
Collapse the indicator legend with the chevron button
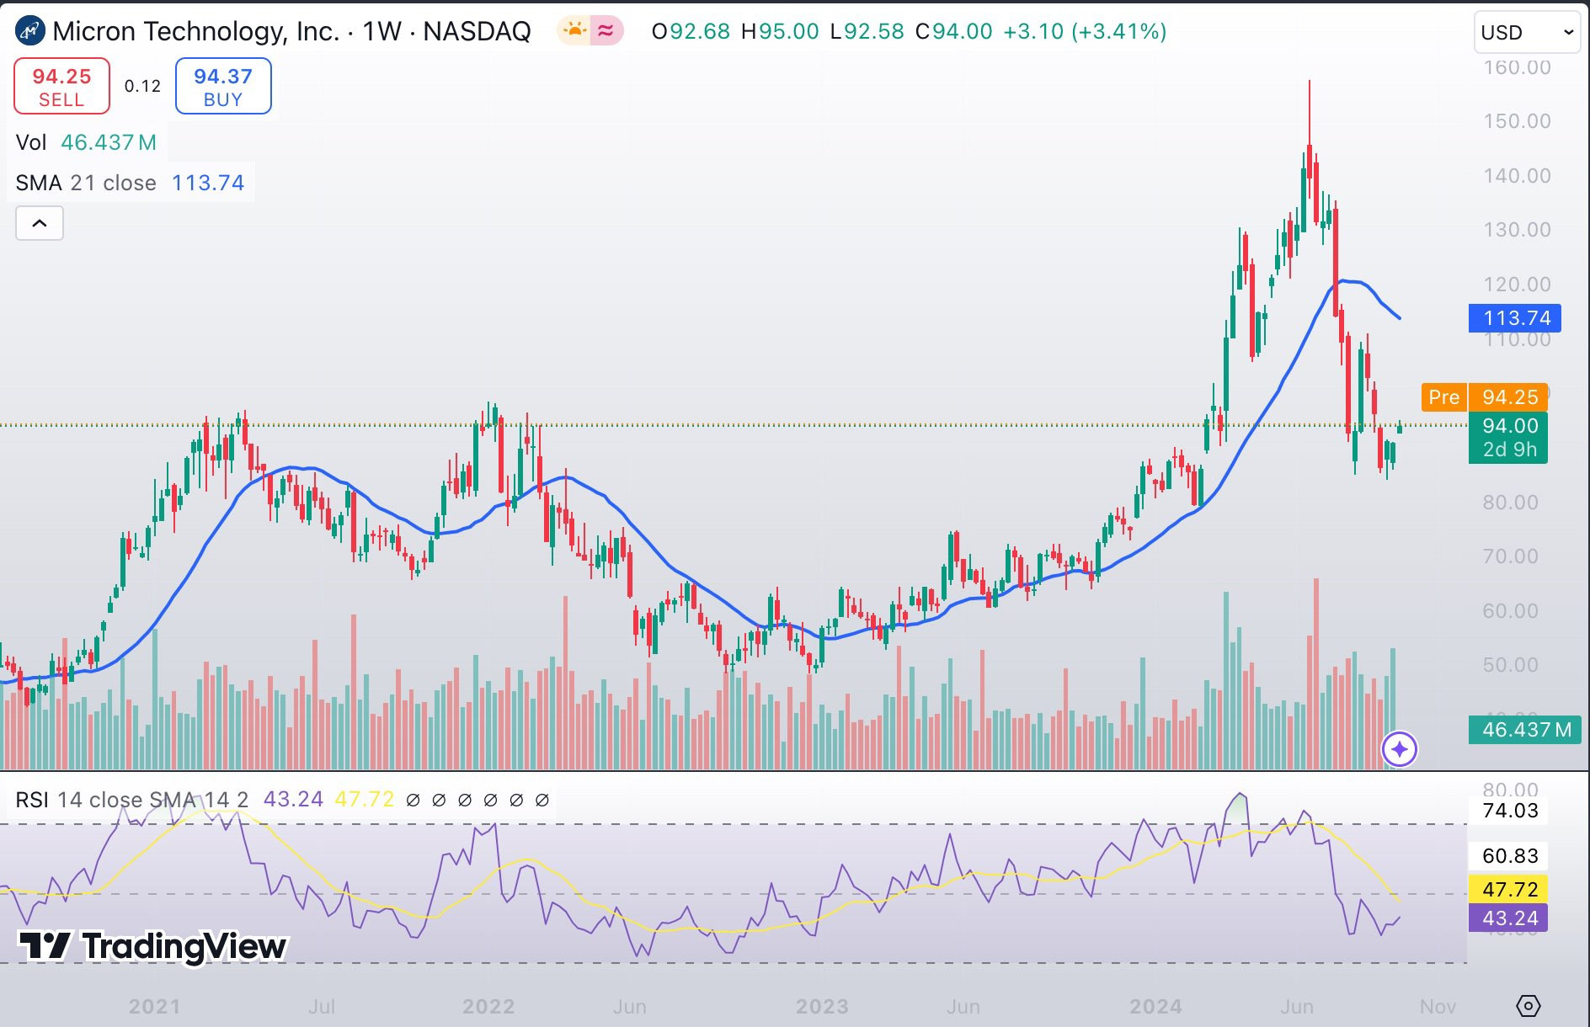(x=40, y=223)
